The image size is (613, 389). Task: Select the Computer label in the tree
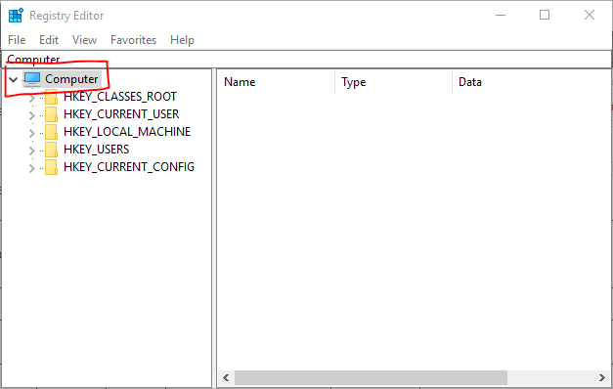(x=71, y=79)
